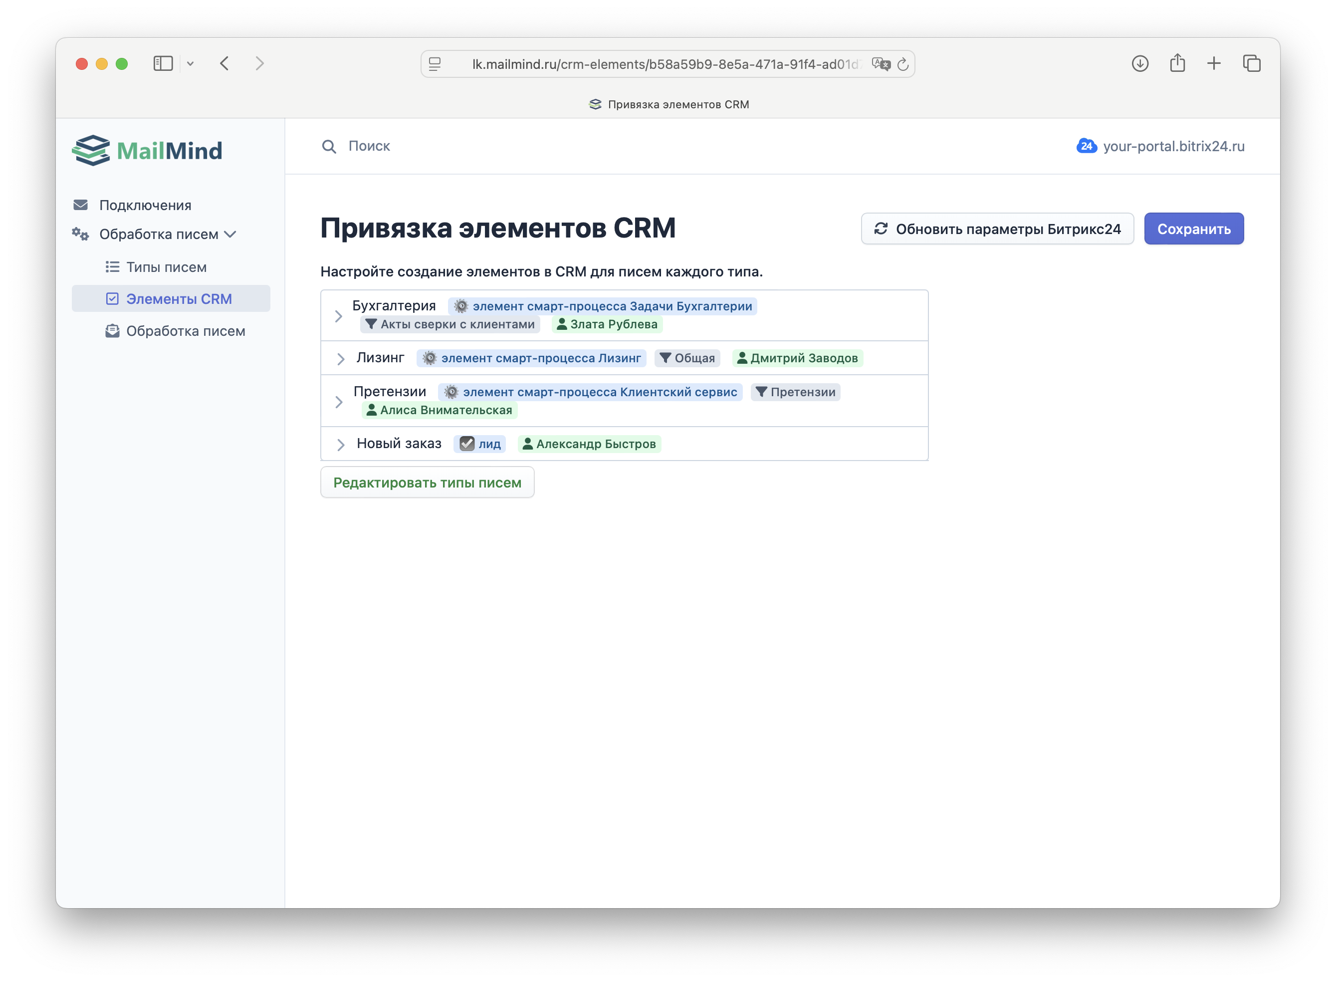Viewport: 1336px width, 982px height.
Task: Expand the Новый заказ row
Action: click(x=341, y=444)
